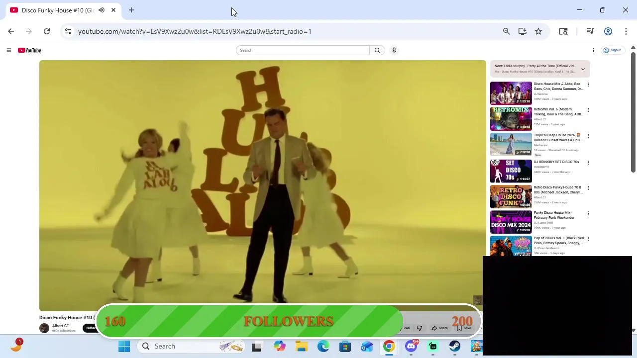Open Discord from taskbar
The image size is (637, 358).
tap(411, 346)
